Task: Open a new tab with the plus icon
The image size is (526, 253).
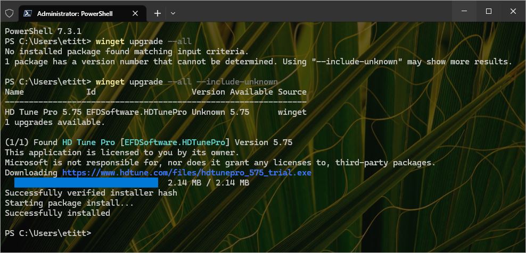Action: point(158,13)
